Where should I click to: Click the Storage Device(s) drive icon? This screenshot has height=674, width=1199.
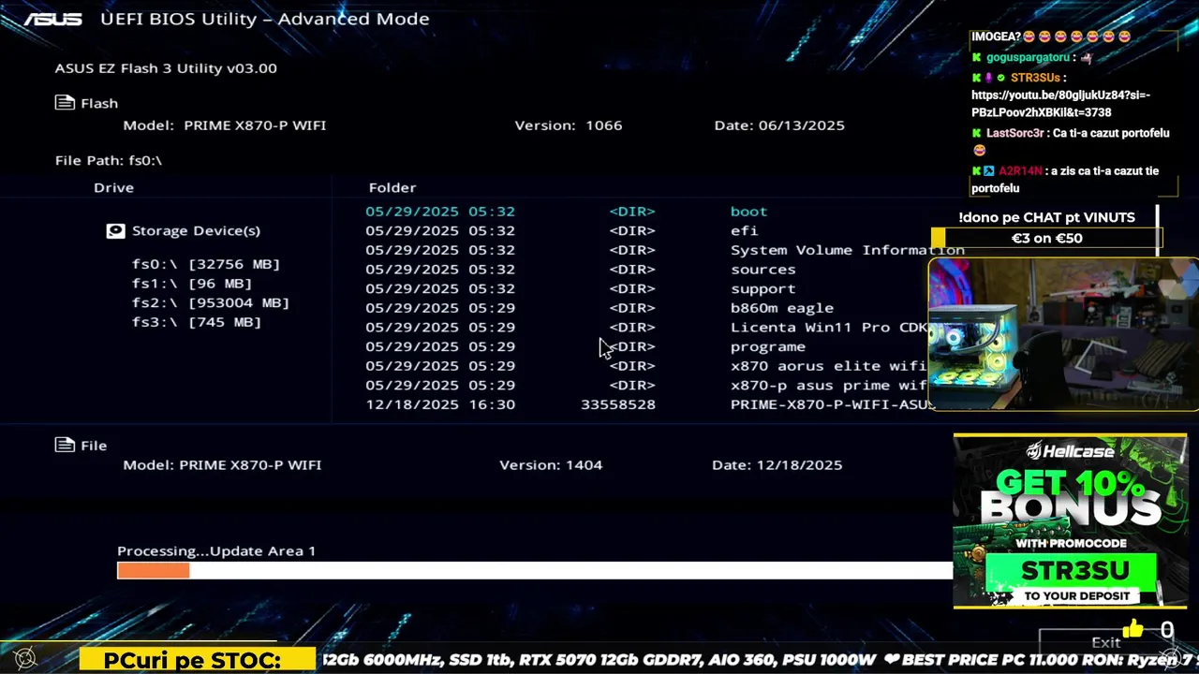pos(115,230)
